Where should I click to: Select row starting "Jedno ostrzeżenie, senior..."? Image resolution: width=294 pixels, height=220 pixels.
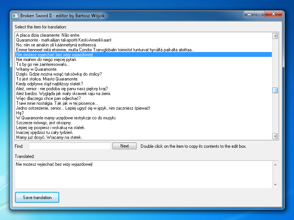coord(143,108)
